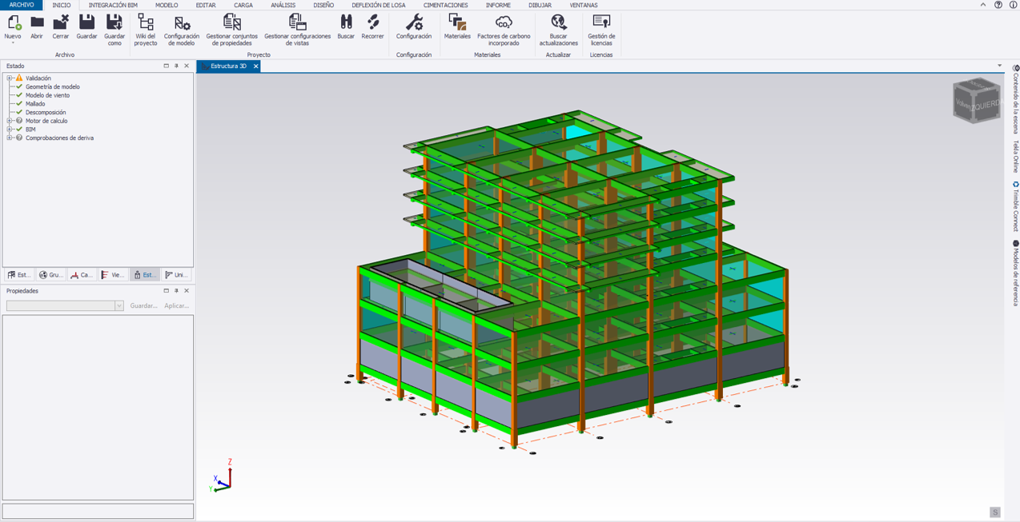Image resolution: width=1020 pixels, height=522 pixels.
Task: Expand the Validación tree node
Action: point(10,78)
